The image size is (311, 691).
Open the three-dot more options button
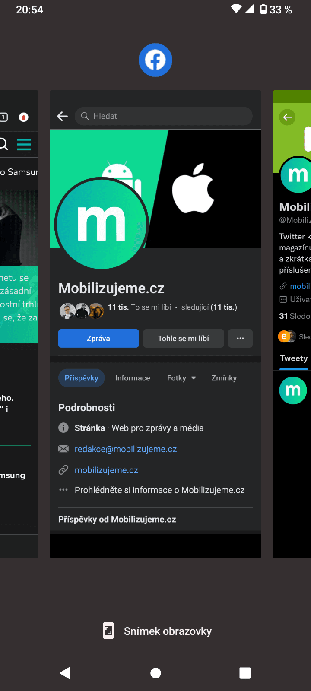pyautogui.click(x=241, y=338)
